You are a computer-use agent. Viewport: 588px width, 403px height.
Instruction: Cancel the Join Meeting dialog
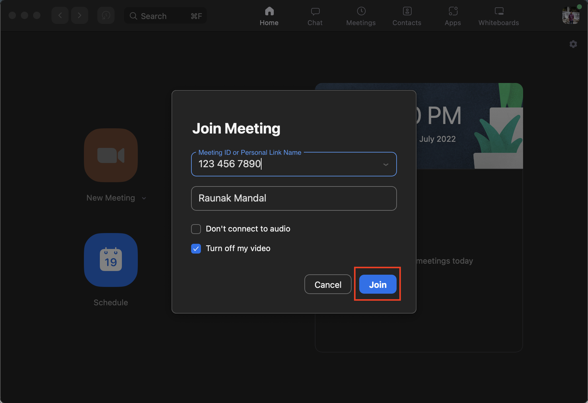point(328,284)
